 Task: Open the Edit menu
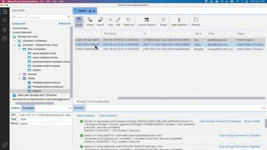coord(48,1)
